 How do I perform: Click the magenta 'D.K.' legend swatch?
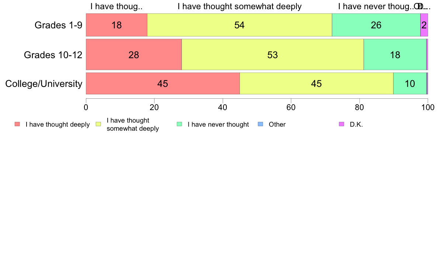[341, 124]
